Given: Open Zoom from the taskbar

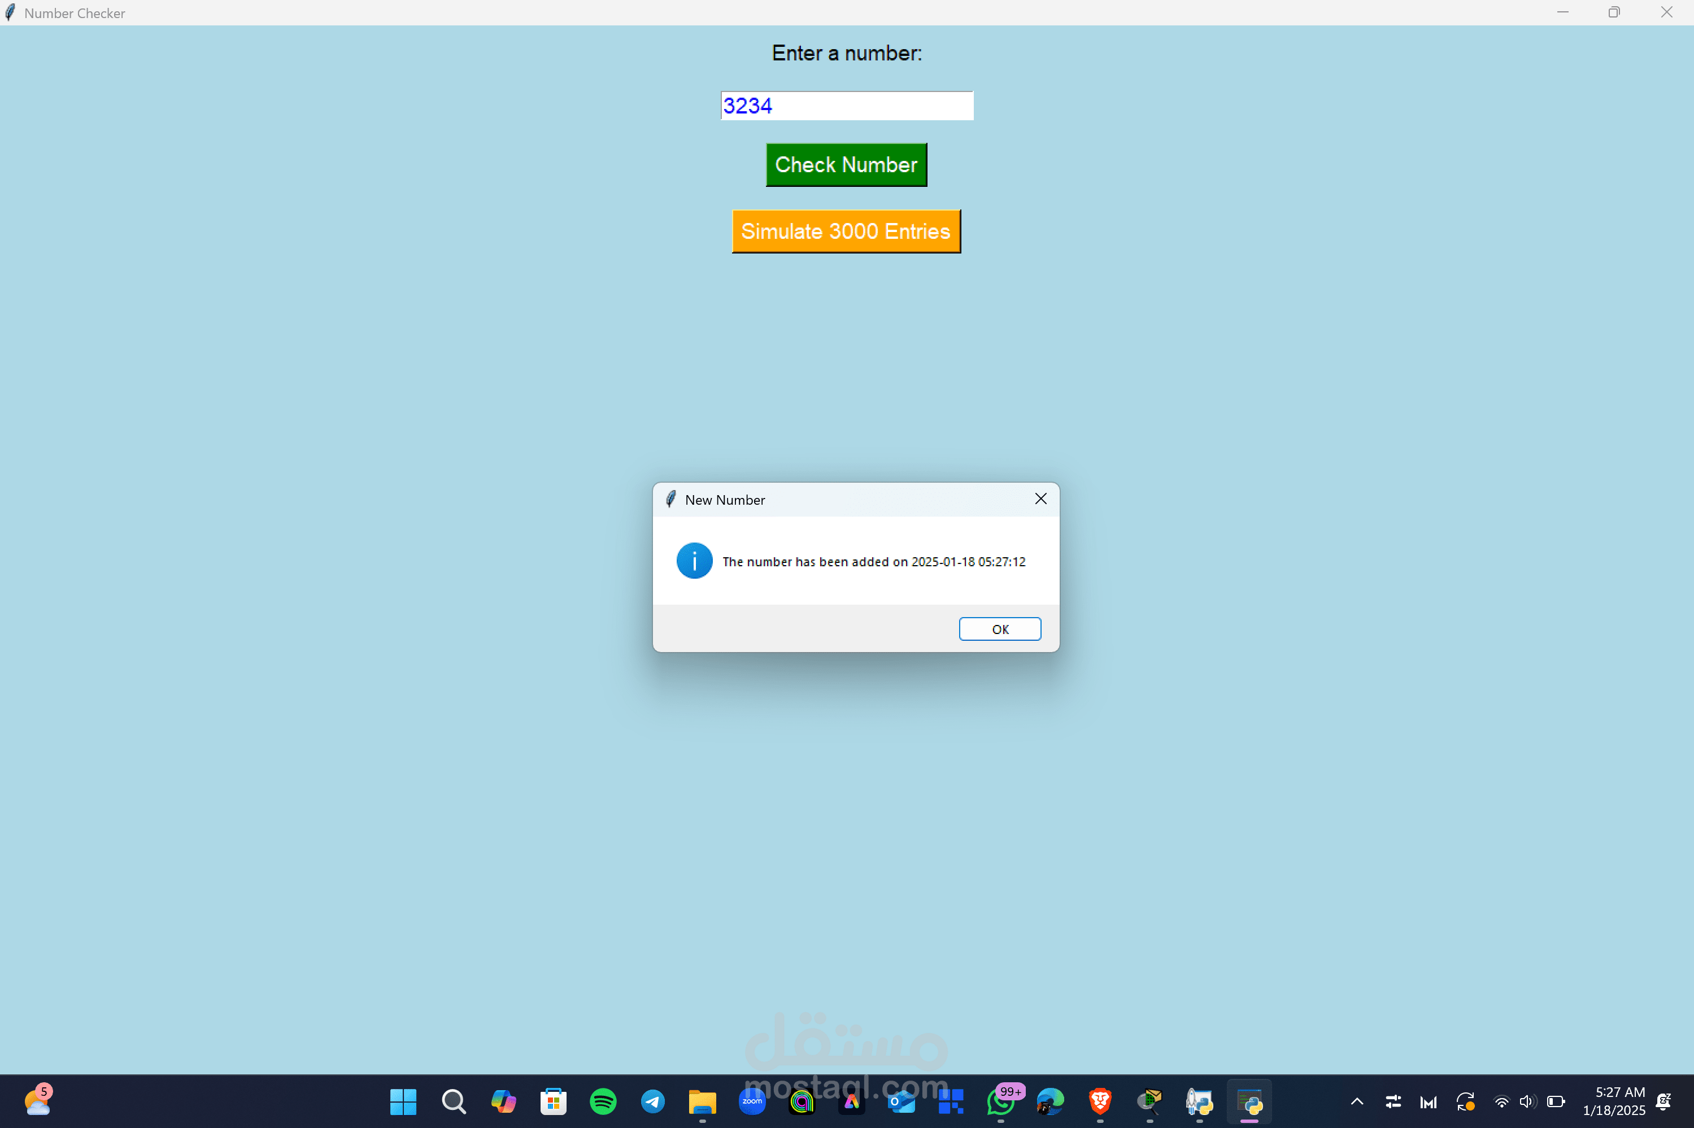Looking at the screenshot, I should [751, 1101].
